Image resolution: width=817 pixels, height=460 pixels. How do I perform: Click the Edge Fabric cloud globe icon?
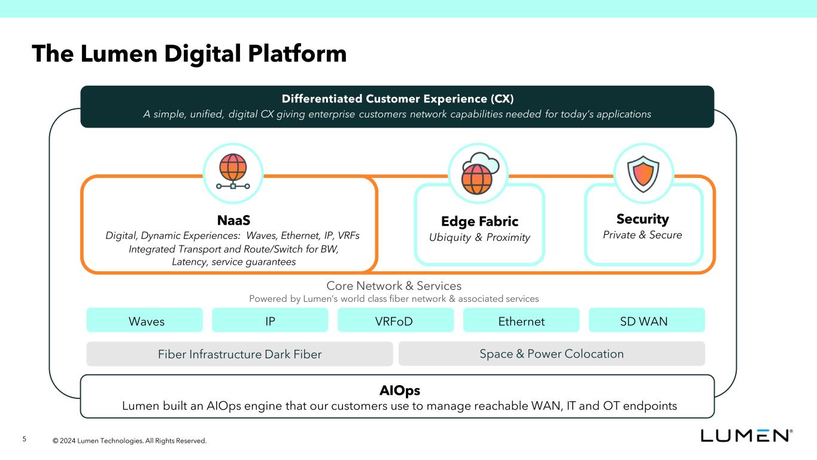click(478, 172)
